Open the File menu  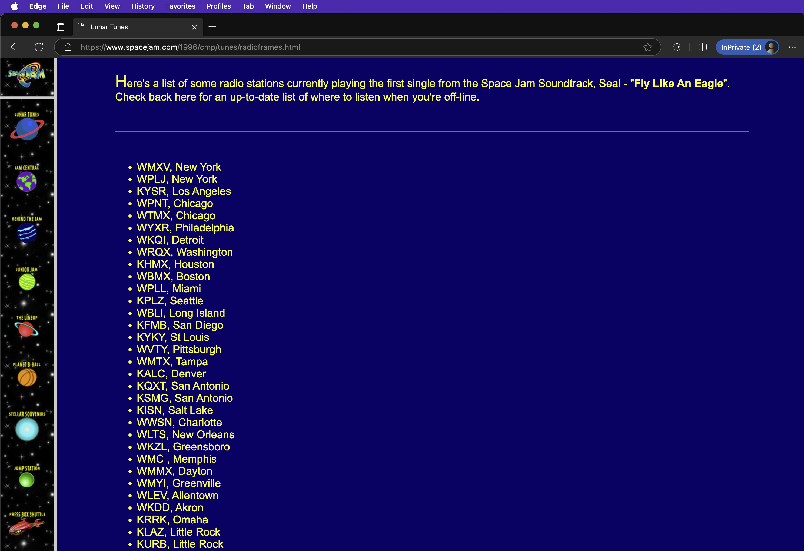pos(63,6)
